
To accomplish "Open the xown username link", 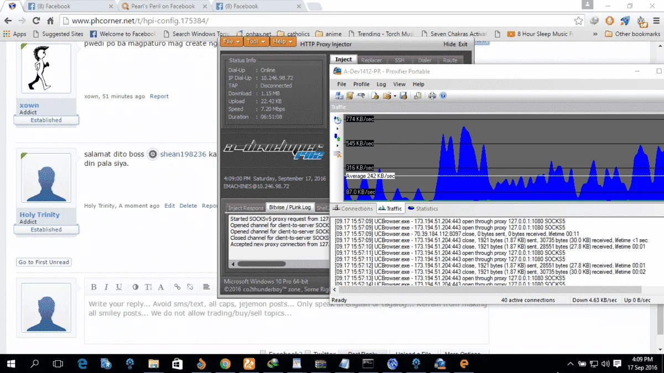I will [29, 105].
